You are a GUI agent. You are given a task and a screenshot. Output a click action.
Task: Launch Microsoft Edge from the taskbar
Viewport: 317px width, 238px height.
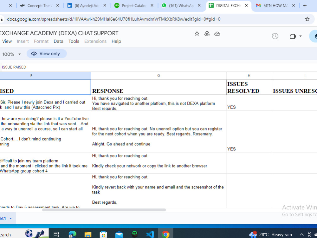72,235
